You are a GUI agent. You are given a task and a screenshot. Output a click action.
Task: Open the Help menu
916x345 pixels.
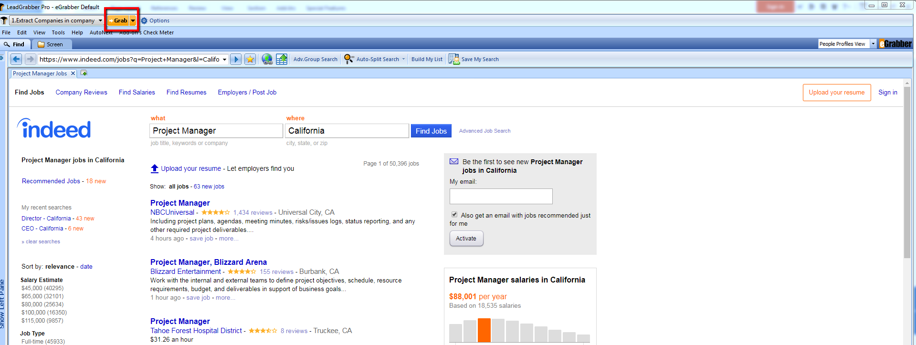77,32
